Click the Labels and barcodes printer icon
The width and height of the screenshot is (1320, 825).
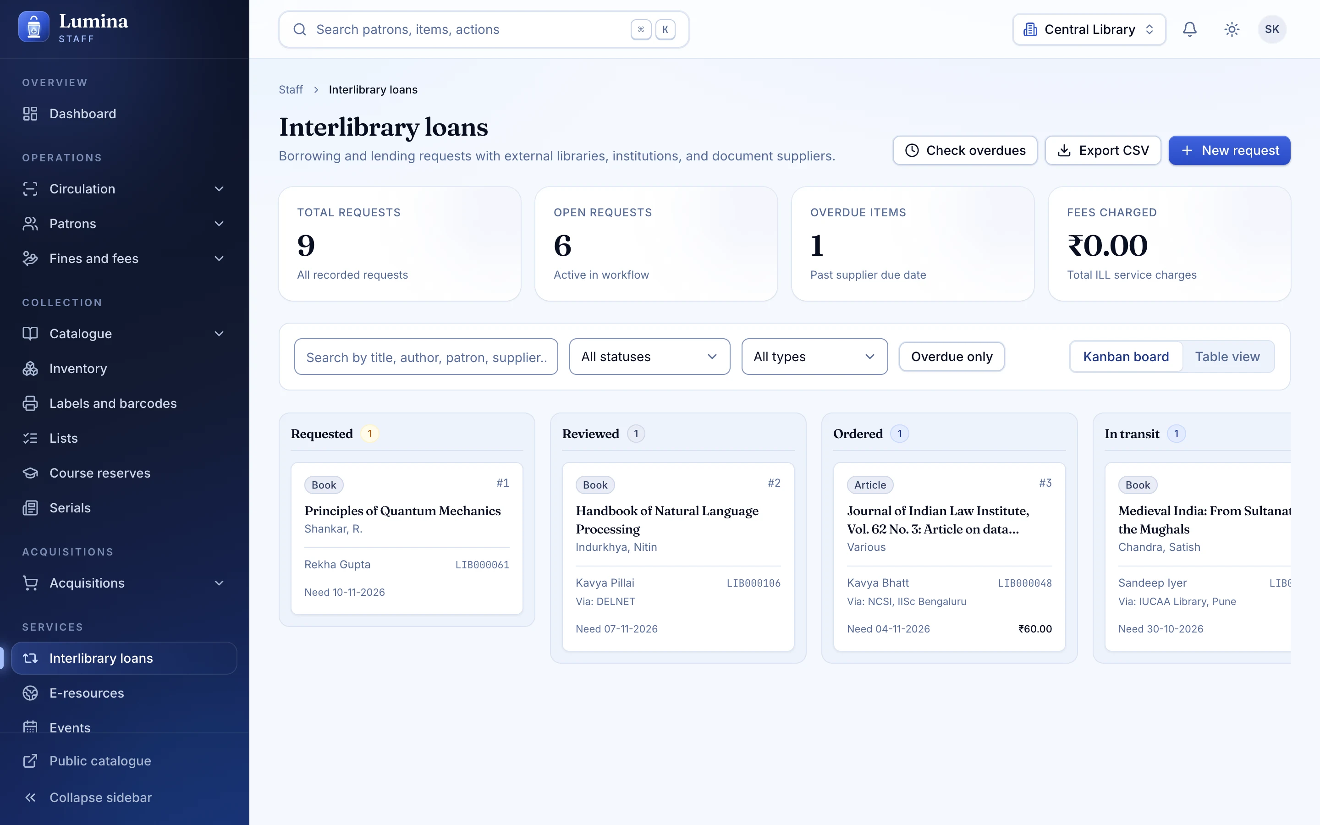30,403
